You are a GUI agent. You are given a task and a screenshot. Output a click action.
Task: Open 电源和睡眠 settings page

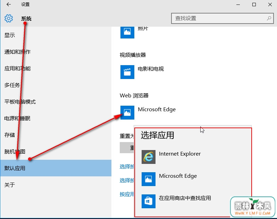56,118
